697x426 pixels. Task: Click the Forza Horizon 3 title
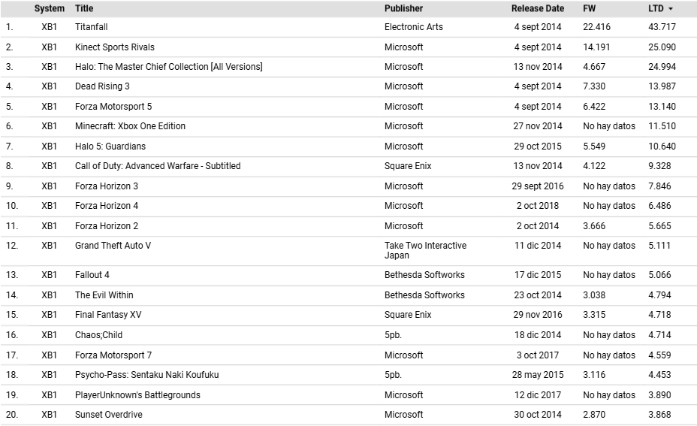(x=107, y=186)
